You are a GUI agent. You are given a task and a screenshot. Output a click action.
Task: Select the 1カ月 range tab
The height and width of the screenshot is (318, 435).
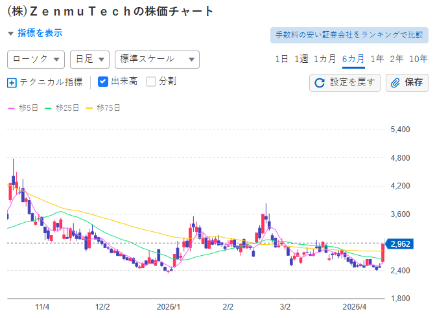coord(325,59)
